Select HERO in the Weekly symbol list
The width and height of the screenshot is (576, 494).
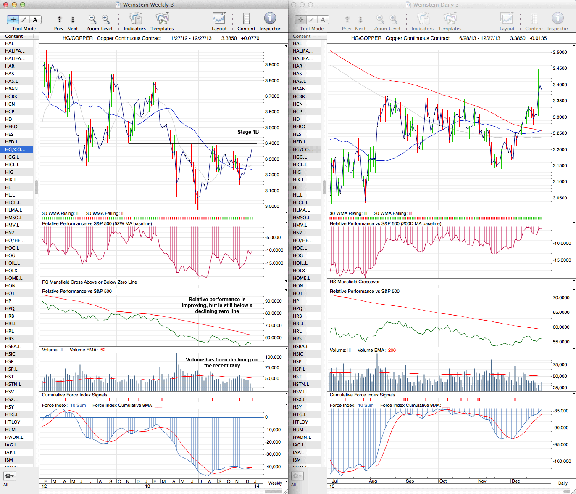11,127
